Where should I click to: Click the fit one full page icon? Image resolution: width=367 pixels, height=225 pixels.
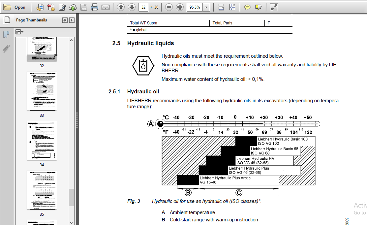(x=232, y=7)
